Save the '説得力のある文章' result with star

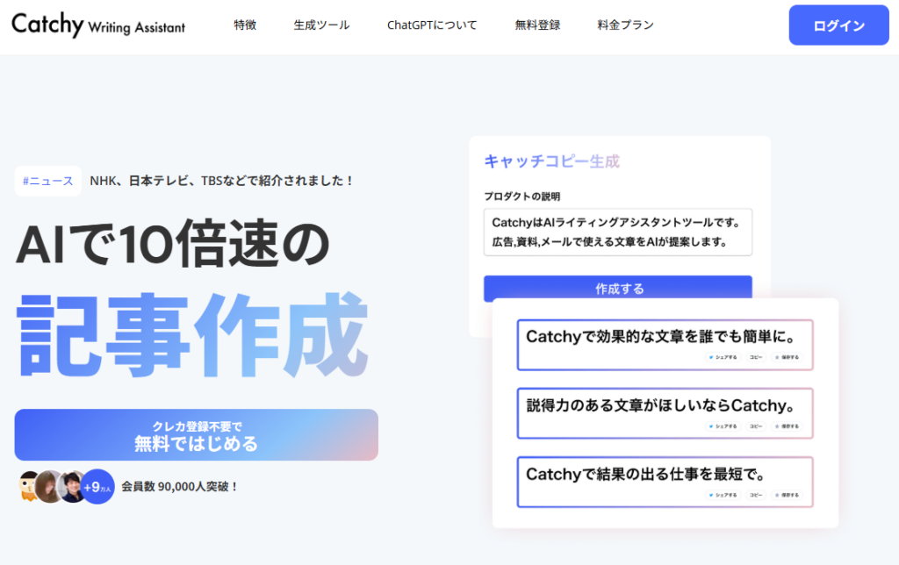coord(787,426)
